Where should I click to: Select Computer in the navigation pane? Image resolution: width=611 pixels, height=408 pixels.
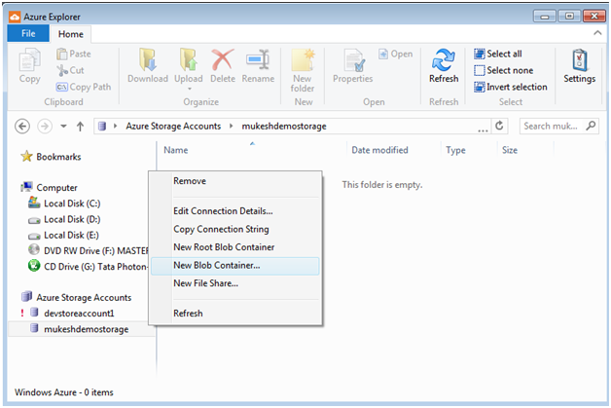coord(50,188)
